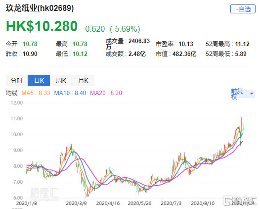Click the 均线 label
The width and height of the screenshot is (260, 209).
tap(11, 93)
